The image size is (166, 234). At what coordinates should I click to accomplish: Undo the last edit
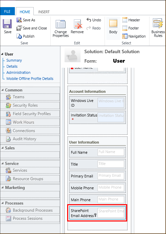pyautogui.click(x=94, y=20)
